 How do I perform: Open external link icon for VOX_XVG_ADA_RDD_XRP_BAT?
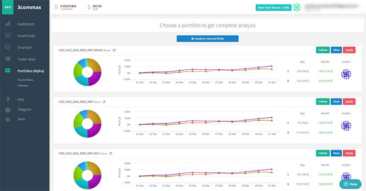(111, 153)
